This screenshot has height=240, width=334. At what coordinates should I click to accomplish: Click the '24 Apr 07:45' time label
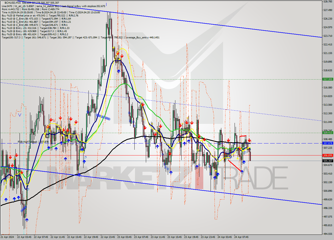(x=241, y=237)
